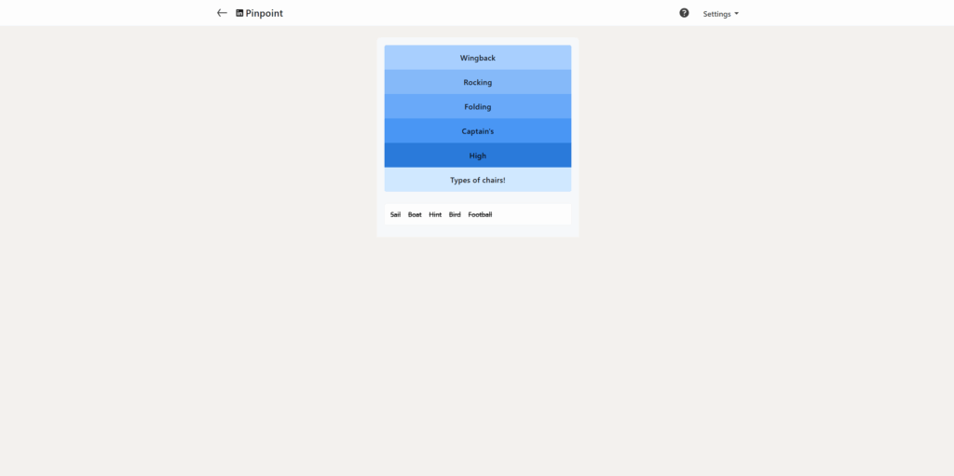Click the crossed-out guess 'Football'
954x476 pixels.
click(x=480, y=215)
